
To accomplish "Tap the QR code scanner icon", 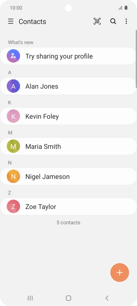I will click(x=97, y=21).
